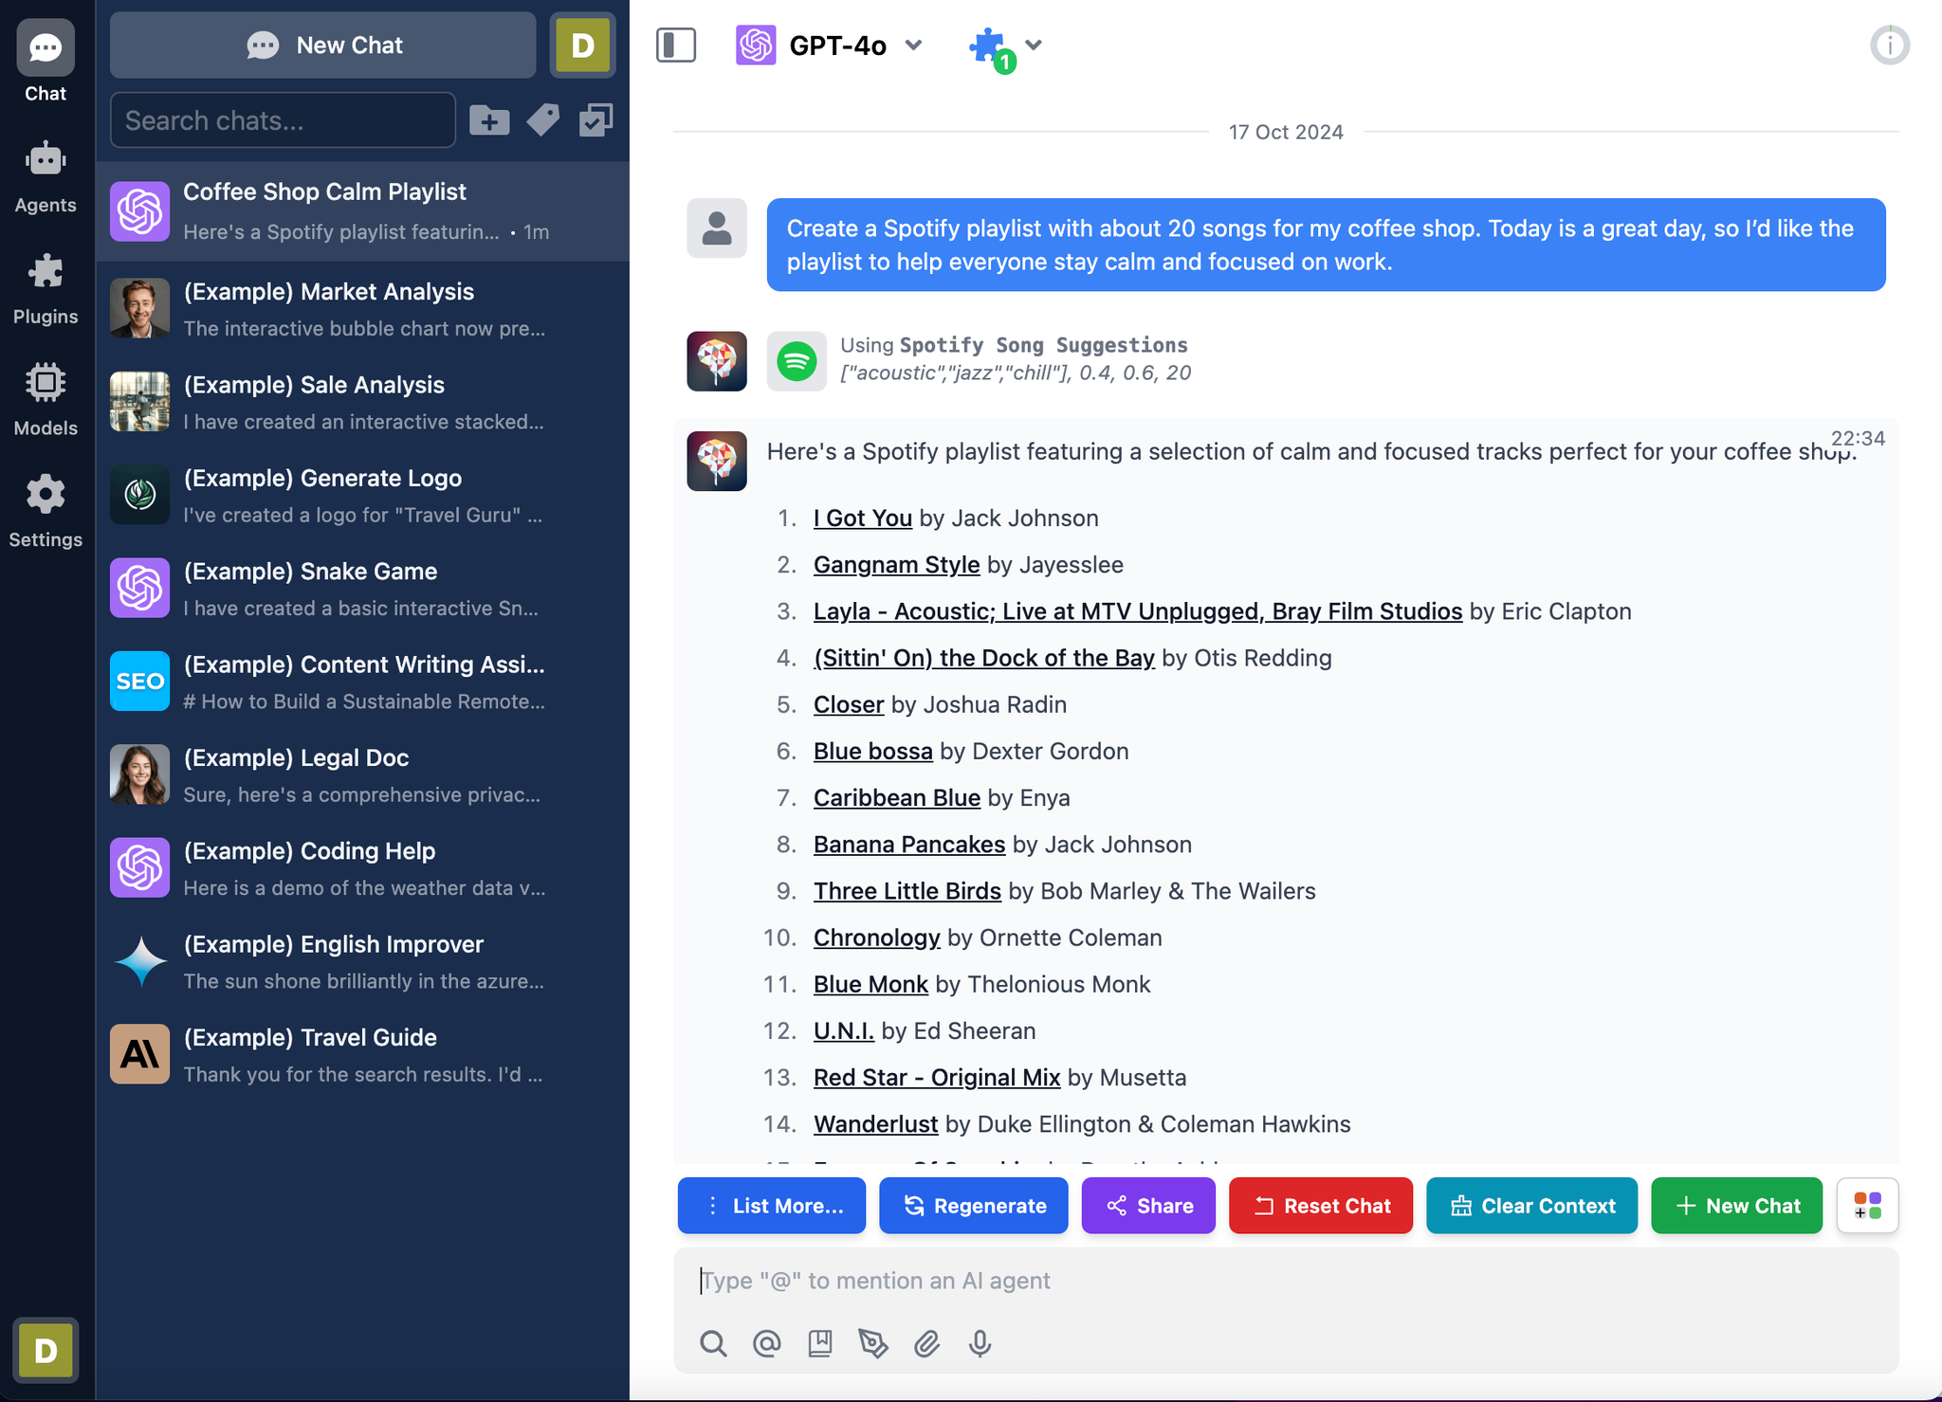
Task: Open (Example) Content Writing Assistant chat
Action: [x=362, y=682]
